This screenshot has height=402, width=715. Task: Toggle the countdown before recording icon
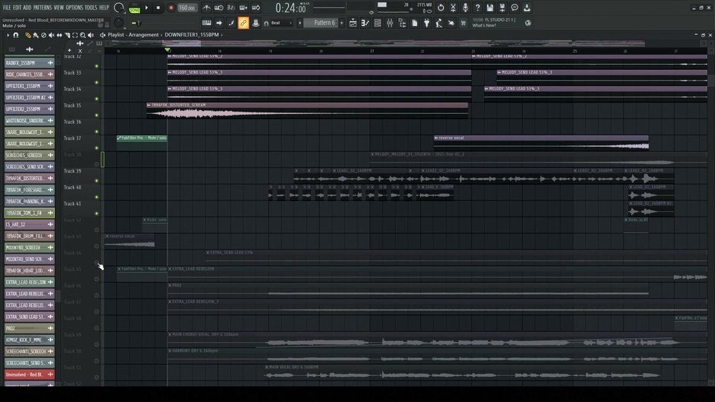[x=231, y=7]
